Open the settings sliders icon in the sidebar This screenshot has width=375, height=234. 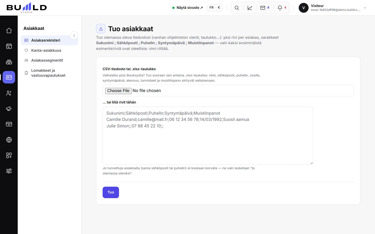[x=9, y=171]
